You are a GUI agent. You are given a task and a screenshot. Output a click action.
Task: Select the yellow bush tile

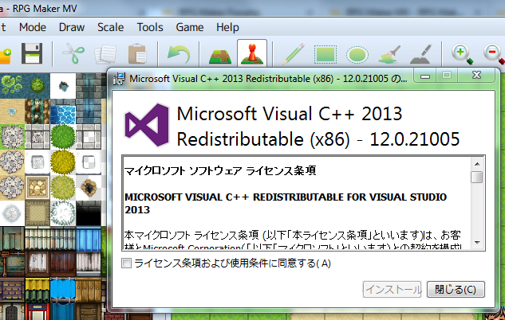[63, 162]
